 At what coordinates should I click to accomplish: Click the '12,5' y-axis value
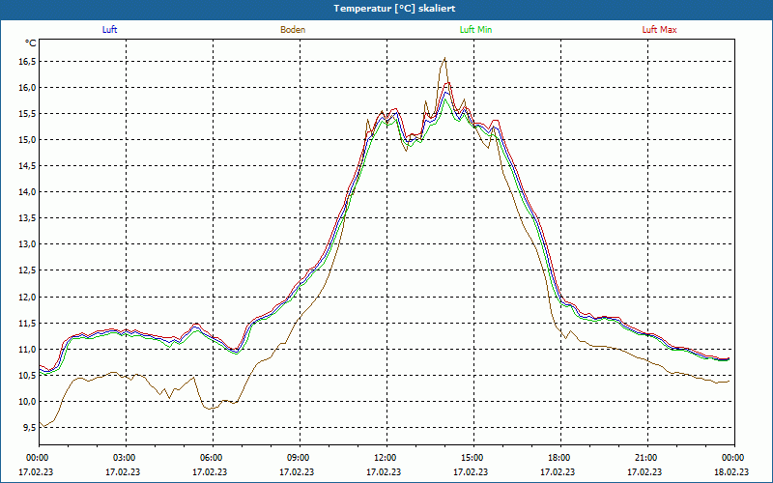click(x=28, y=270)
